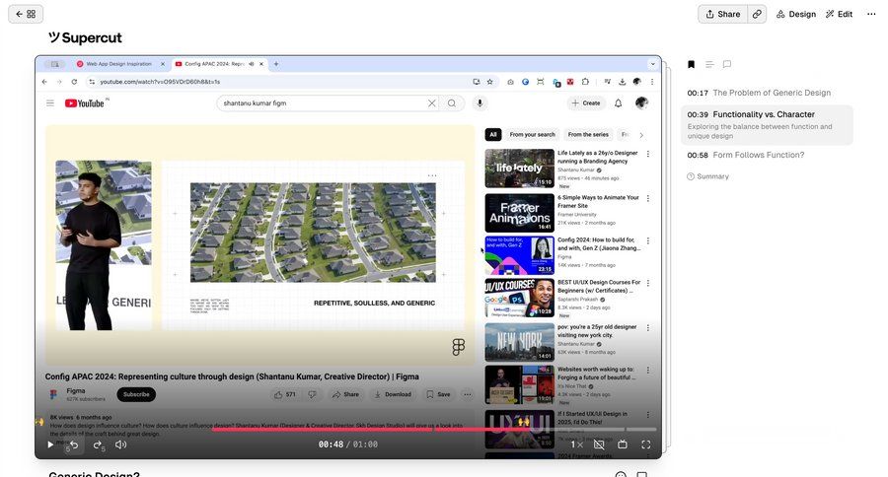The width and height of the screenshot is (888, 477).
Task: Toggle theater view icon in player
Action: click(623, 444)
